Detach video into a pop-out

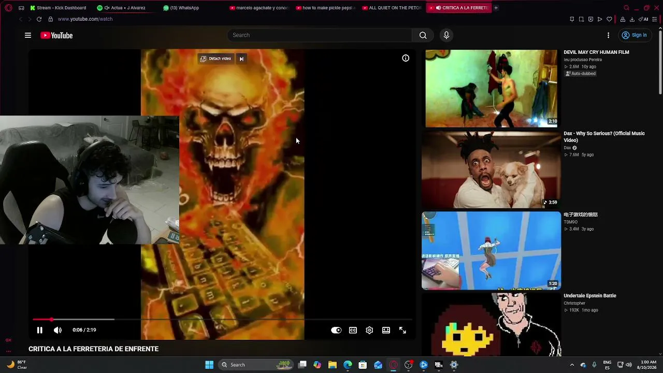point(215,59)
